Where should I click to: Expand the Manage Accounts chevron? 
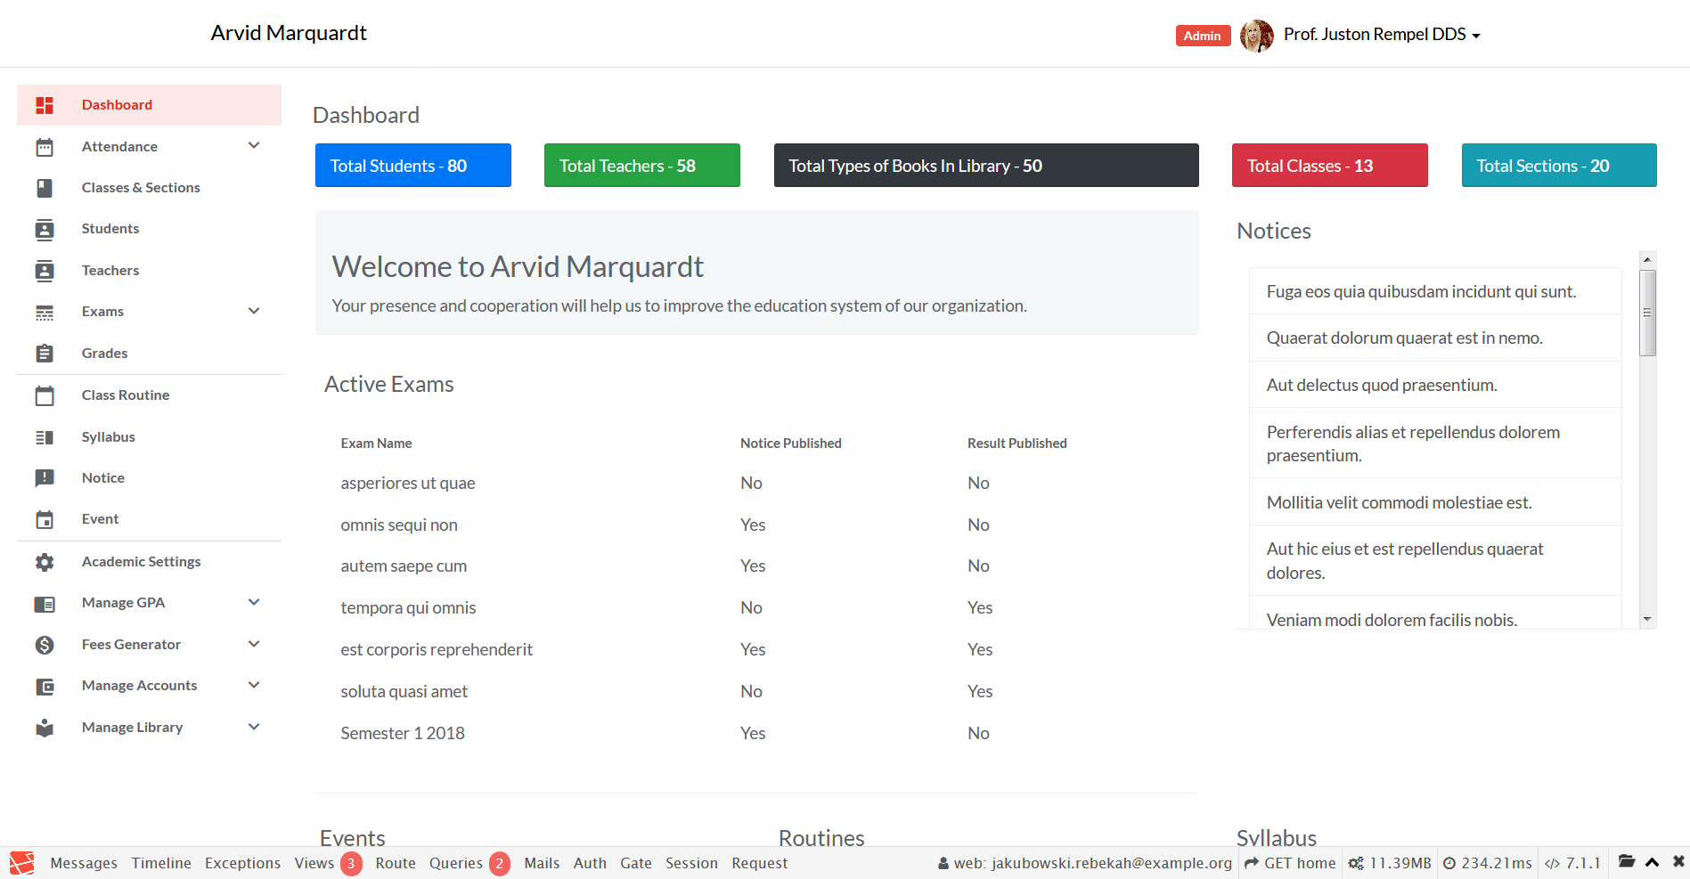254,685
